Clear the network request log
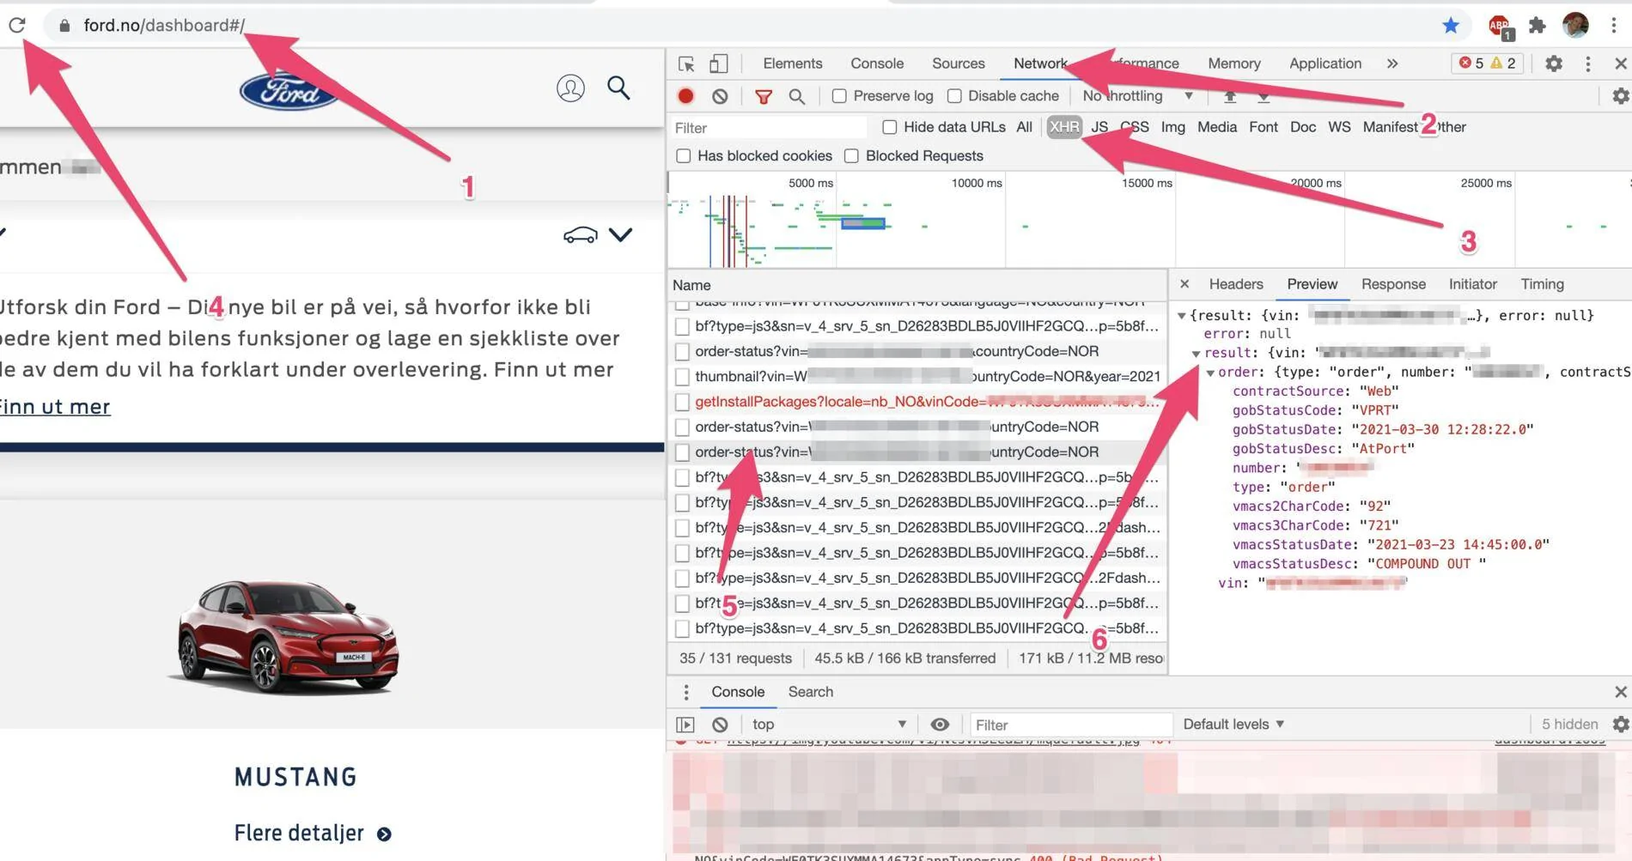 click(x=720, y=96)
